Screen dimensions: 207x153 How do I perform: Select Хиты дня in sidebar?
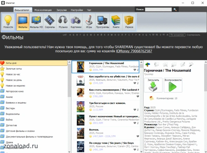(x=34, y=63)
